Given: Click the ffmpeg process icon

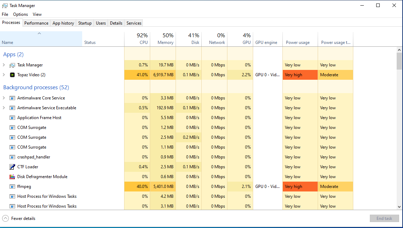Looking at the screenshot, I should pos(12,187).
